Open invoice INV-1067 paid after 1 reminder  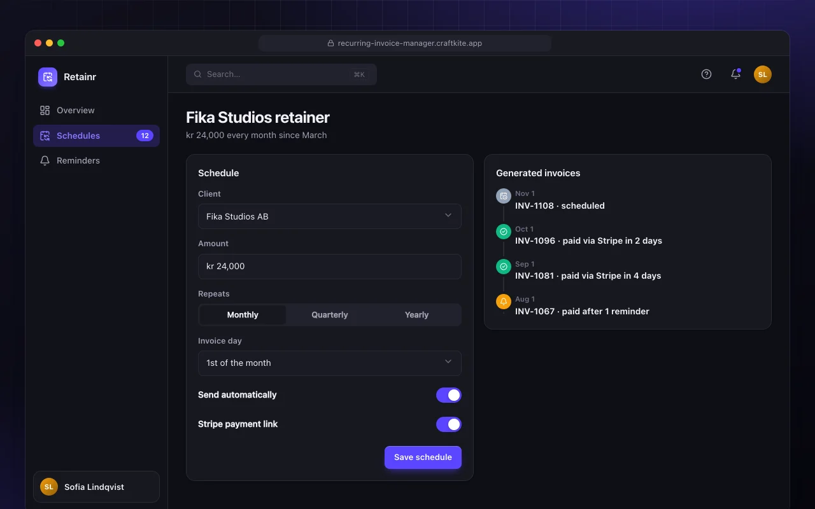coord(582,311)
